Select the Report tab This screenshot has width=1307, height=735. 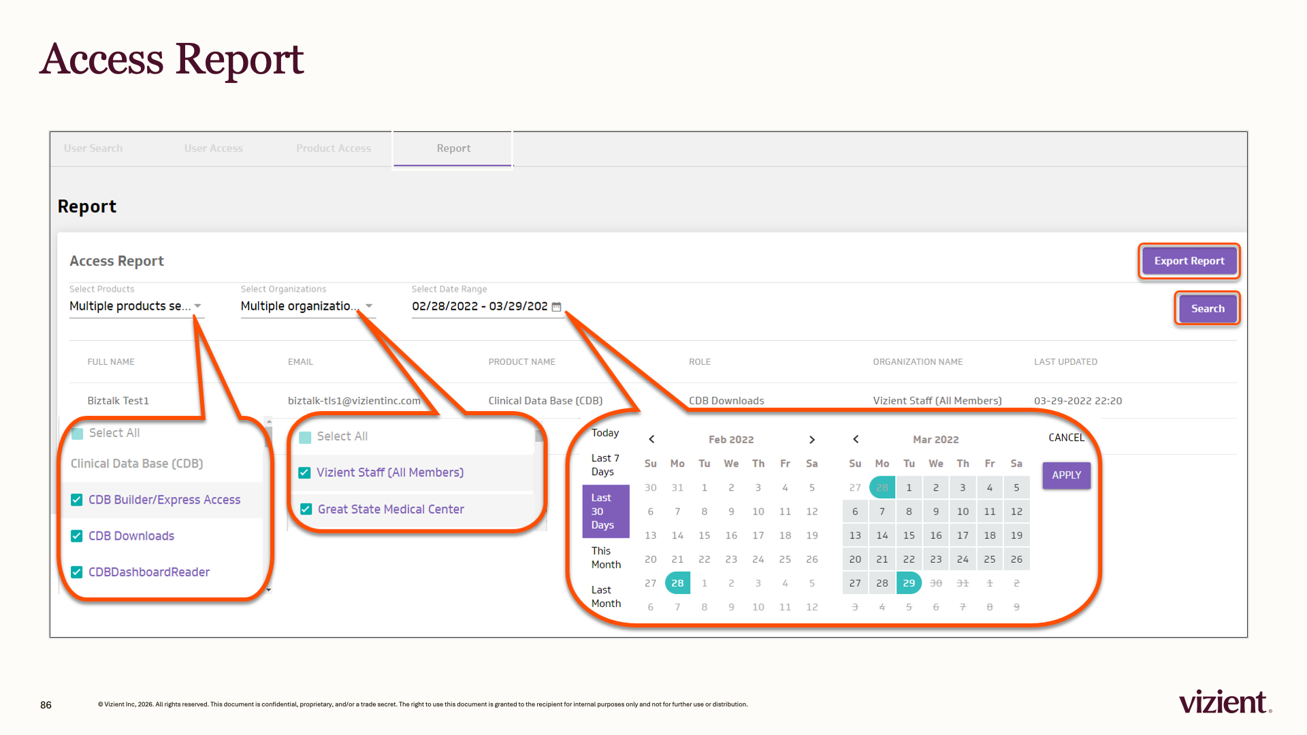(453, 148)
